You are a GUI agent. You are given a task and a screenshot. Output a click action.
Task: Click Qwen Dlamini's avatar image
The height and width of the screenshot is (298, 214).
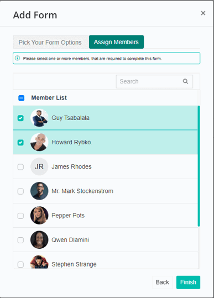tap(39, 239)
